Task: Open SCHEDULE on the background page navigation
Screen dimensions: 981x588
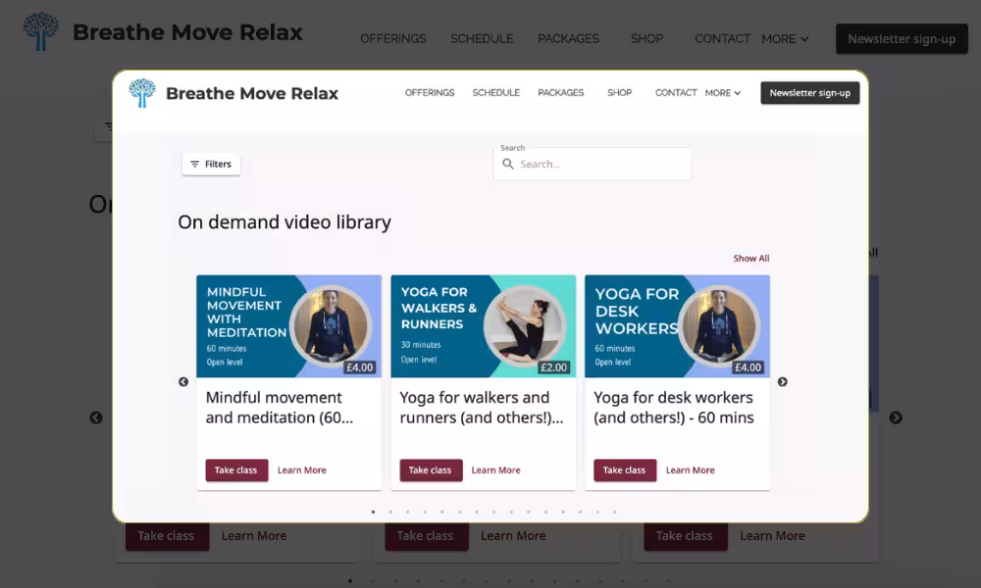Action: 482,39
